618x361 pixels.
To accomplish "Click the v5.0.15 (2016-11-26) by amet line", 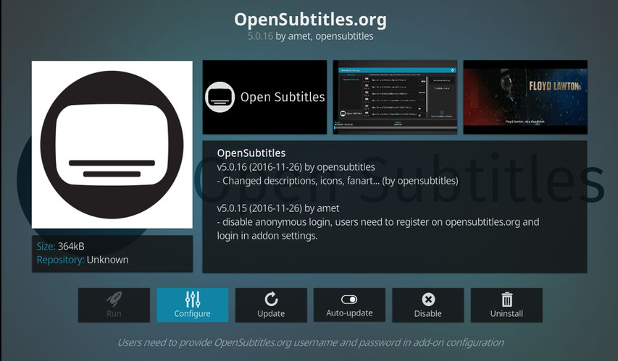I will point(278,208).
